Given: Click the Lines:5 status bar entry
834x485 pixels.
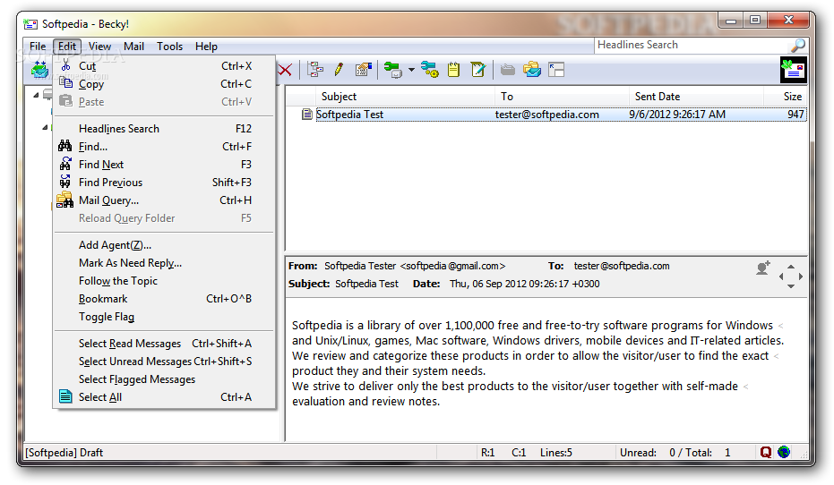Looking at the screenshot, I should click(555, 453).
